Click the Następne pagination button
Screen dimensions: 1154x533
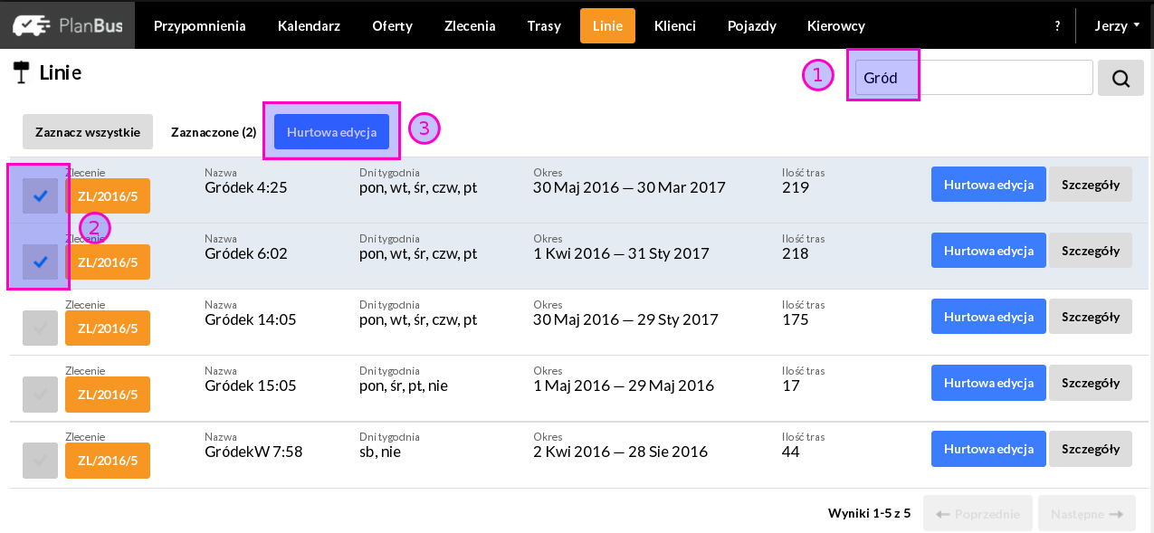[1087, 513]
